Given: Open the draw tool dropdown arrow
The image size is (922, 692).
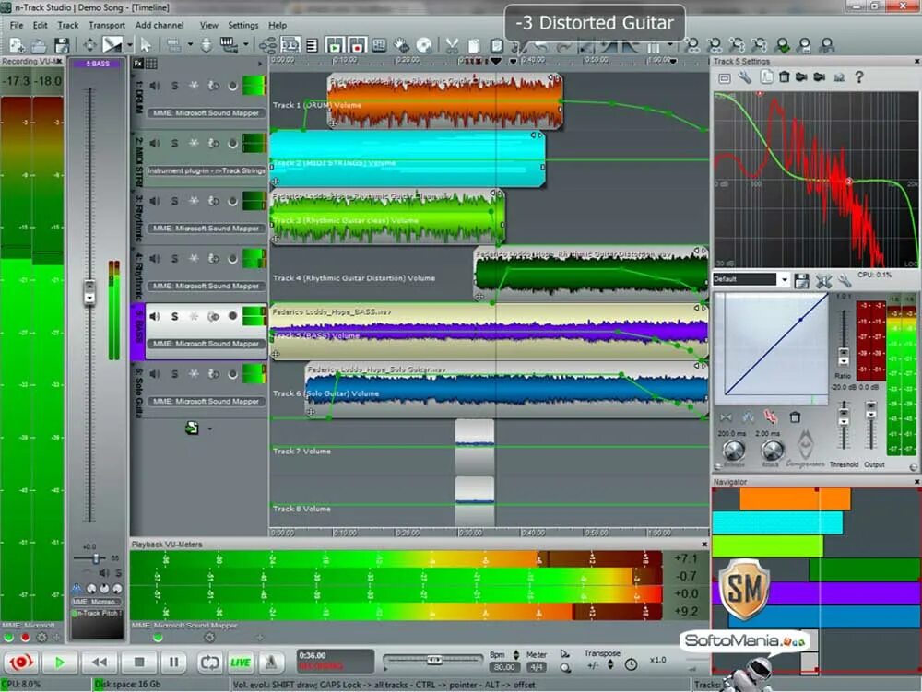Looking at the screenshot, I should 130,44.
